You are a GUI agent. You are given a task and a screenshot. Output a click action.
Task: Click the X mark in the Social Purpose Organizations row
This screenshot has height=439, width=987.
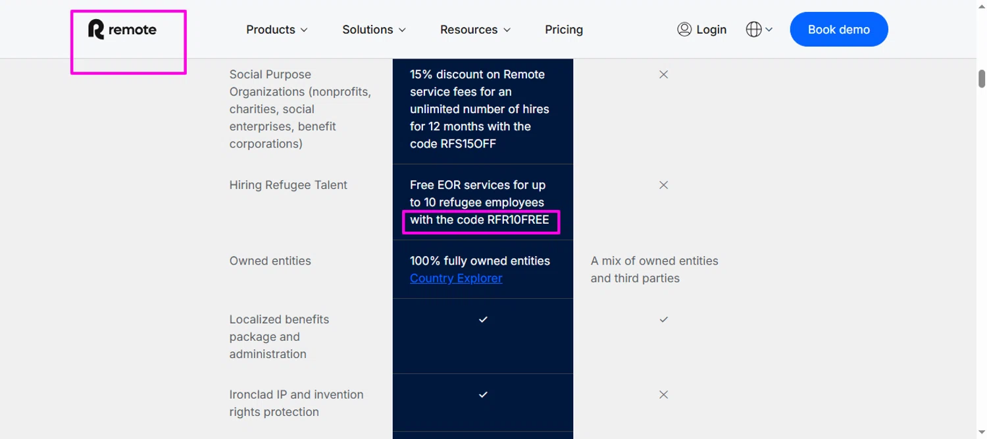coord(663,74)
